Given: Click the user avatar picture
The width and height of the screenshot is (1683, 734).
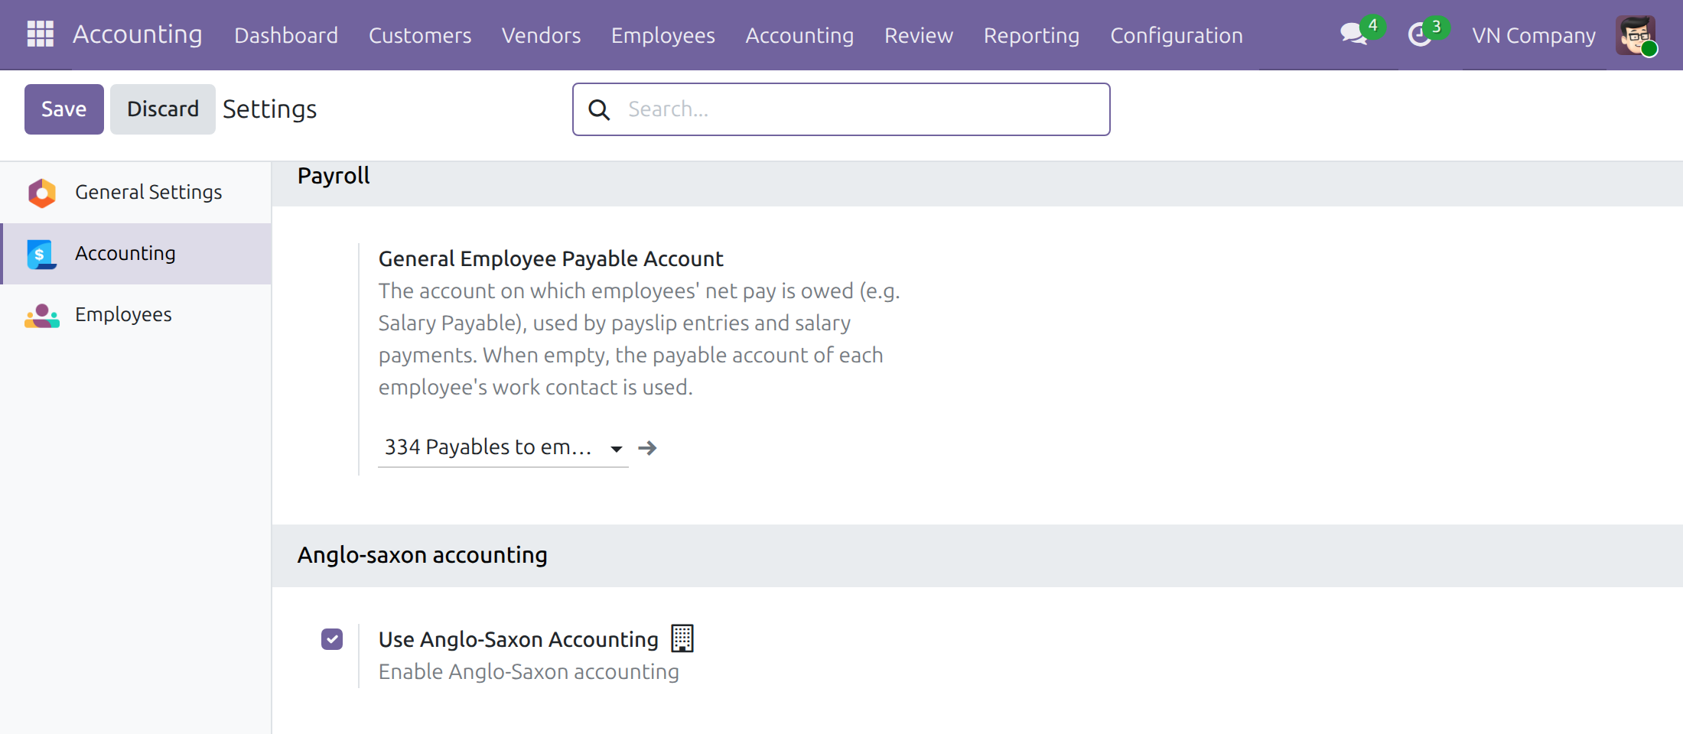Looking at the screenshot, I should coord(1636,35).
